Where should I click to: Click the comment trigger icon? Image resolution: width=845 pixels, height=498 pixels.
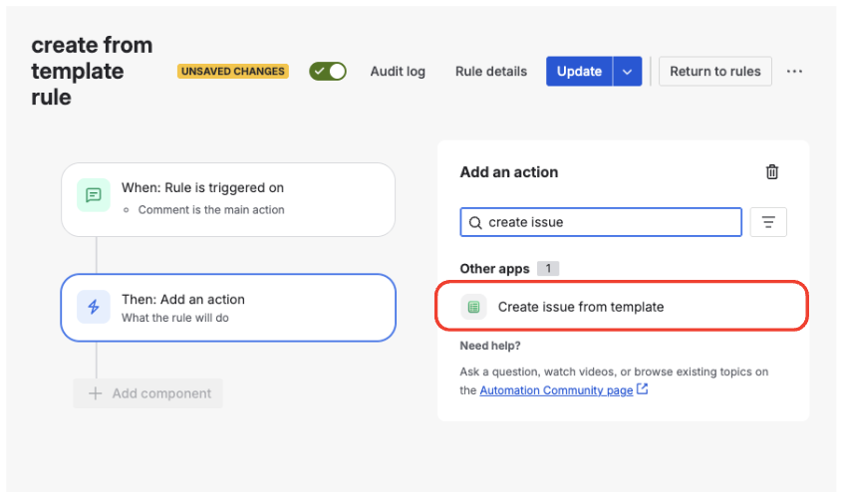click(94, 196)
